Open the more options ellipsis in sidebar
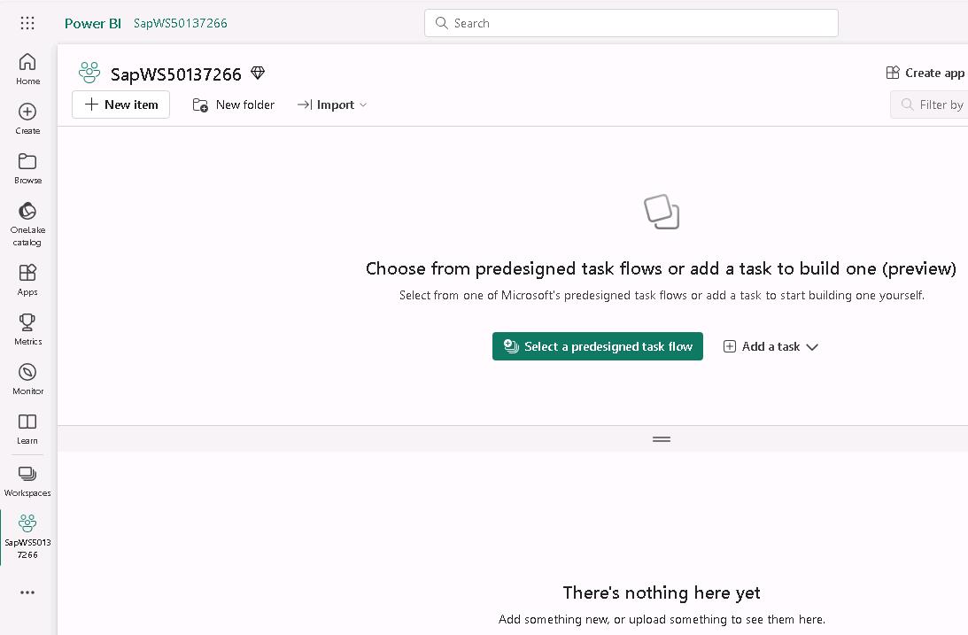 coord(27,592)
